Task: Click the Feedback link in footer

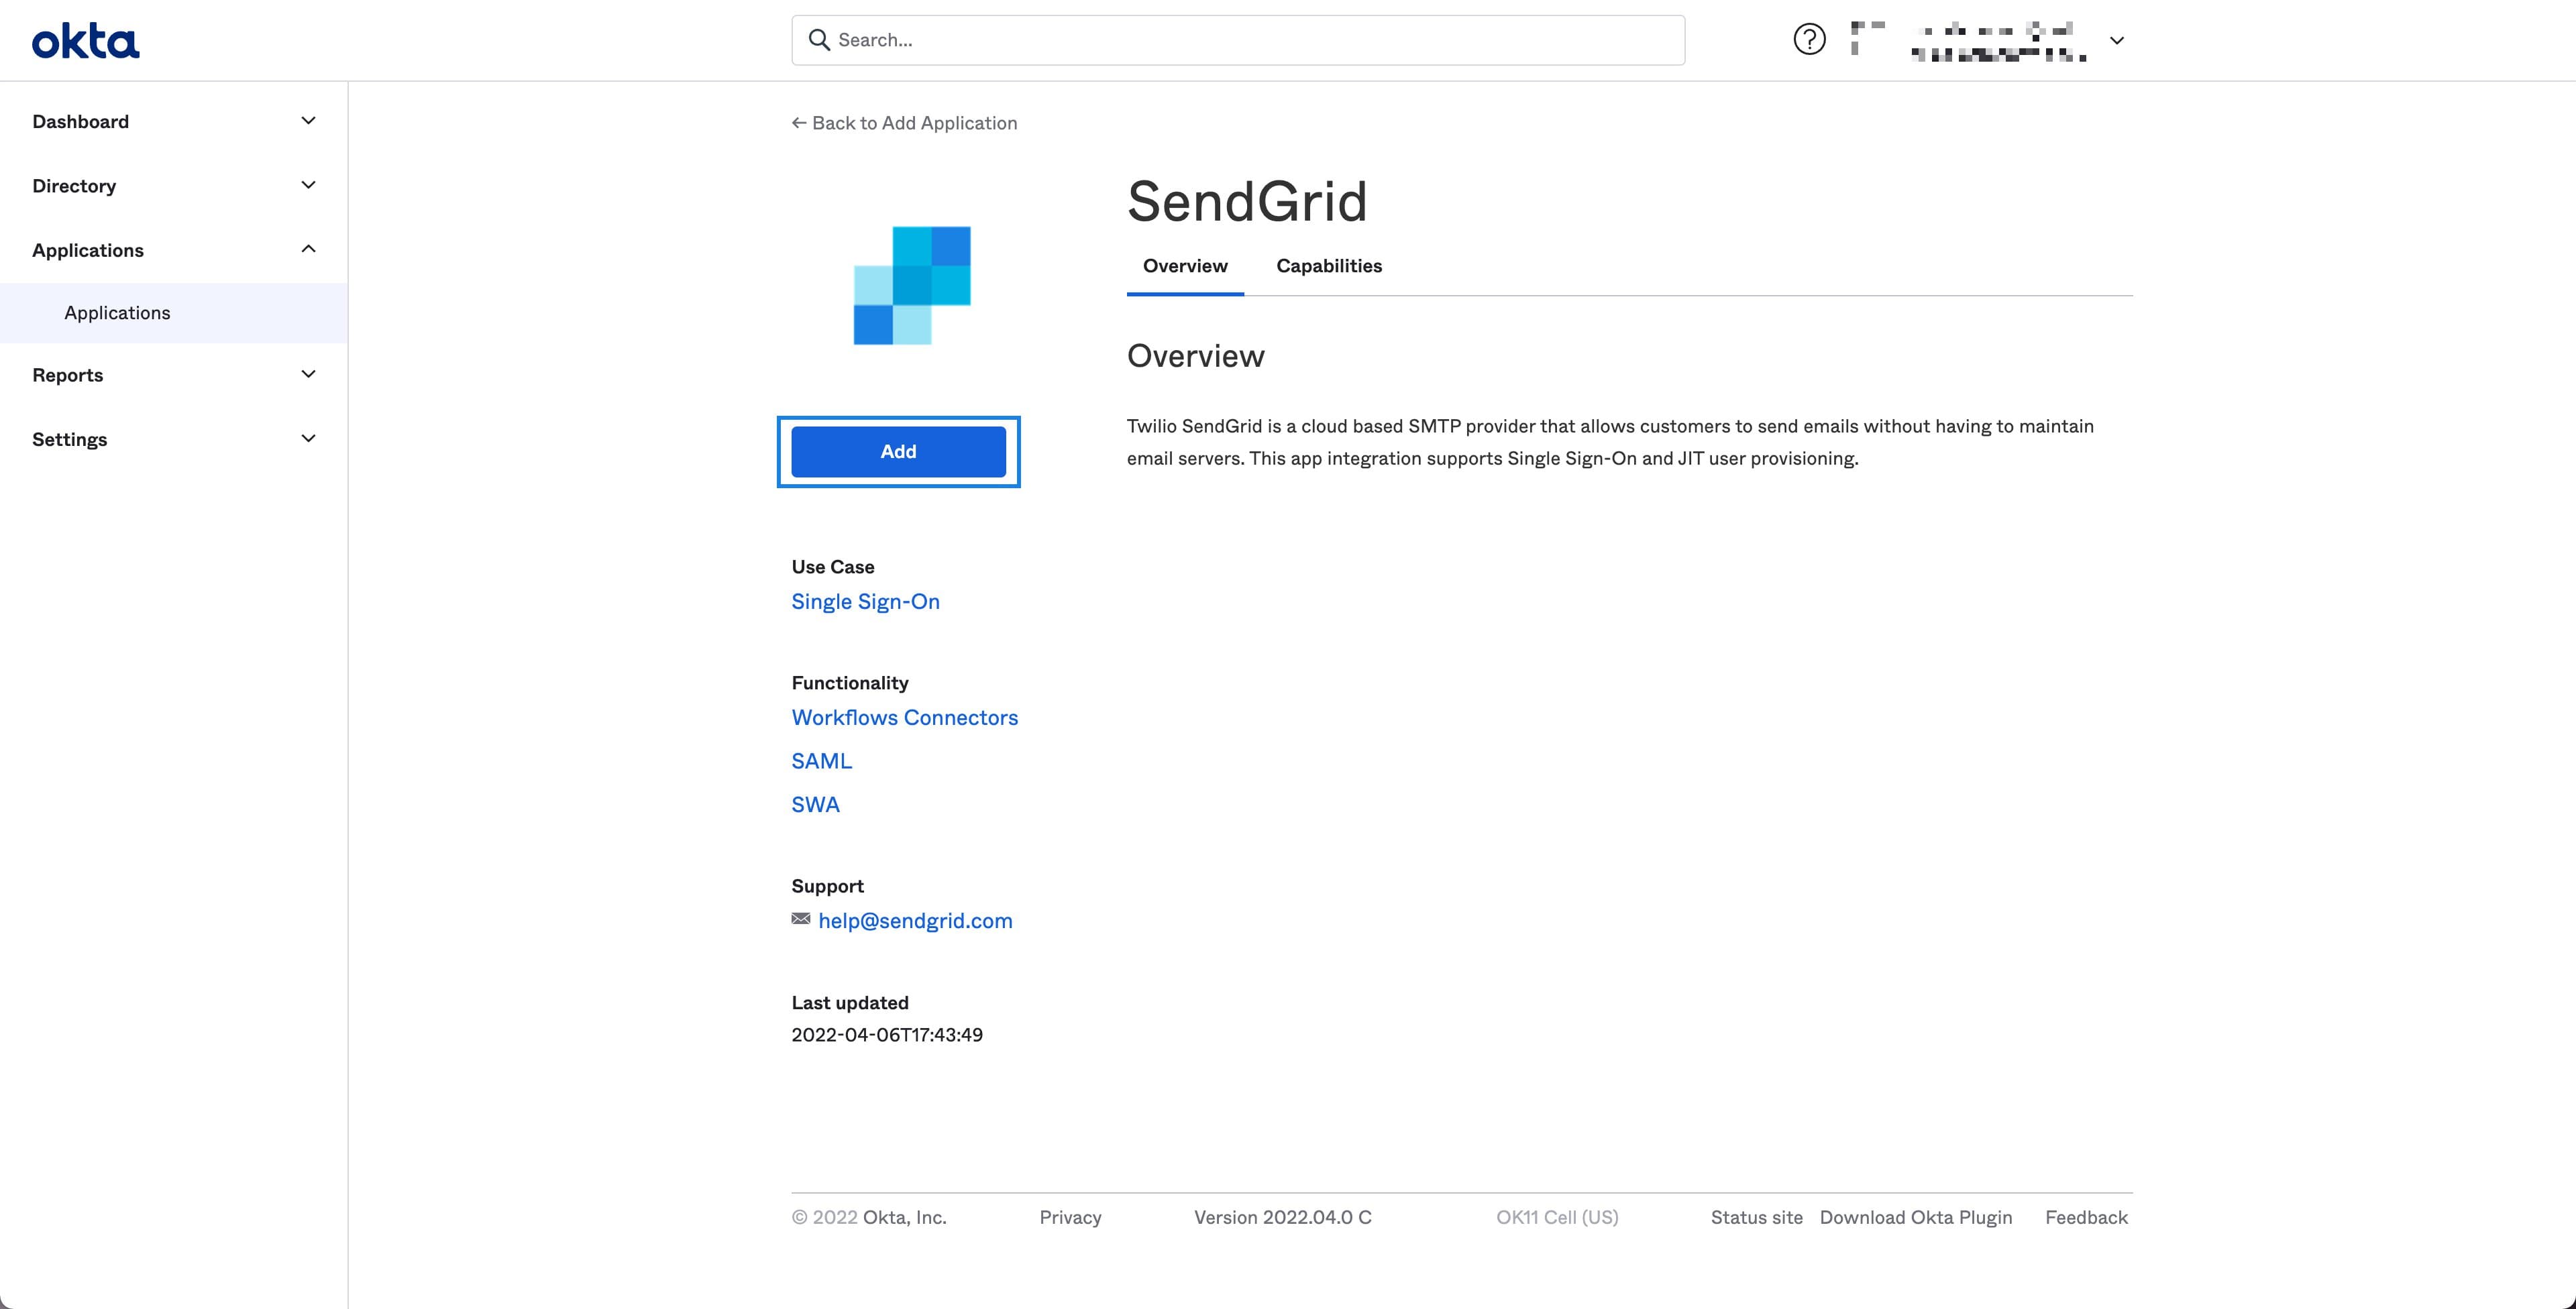Action: pyautogui.click(x=2086, y=1217)
